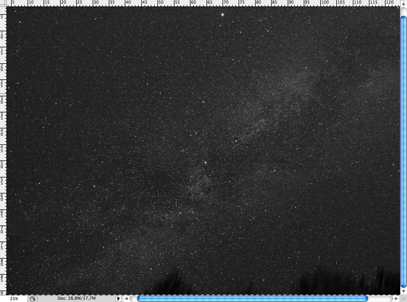
Task: Click the brightest star at canvas top
Action: (x=223, y=14)
